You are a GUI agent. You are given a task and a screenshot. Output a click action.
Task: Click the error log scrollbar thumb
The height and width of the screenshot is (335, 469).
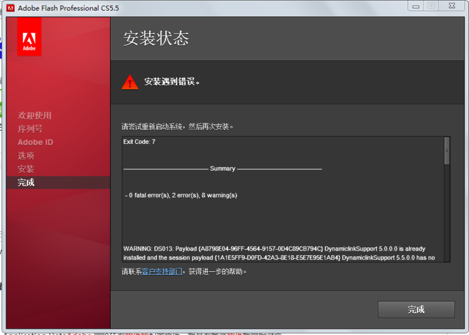(447, 151)
